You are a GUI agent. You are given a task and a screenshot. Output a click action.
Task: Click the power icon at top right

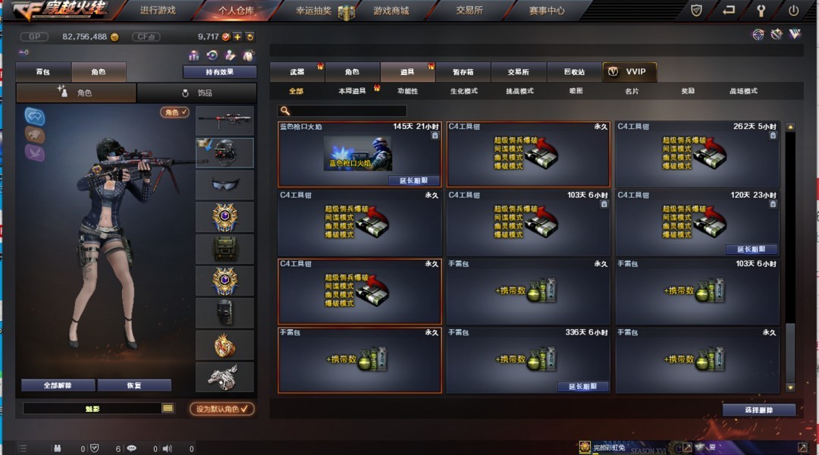[x=793, y=10]
